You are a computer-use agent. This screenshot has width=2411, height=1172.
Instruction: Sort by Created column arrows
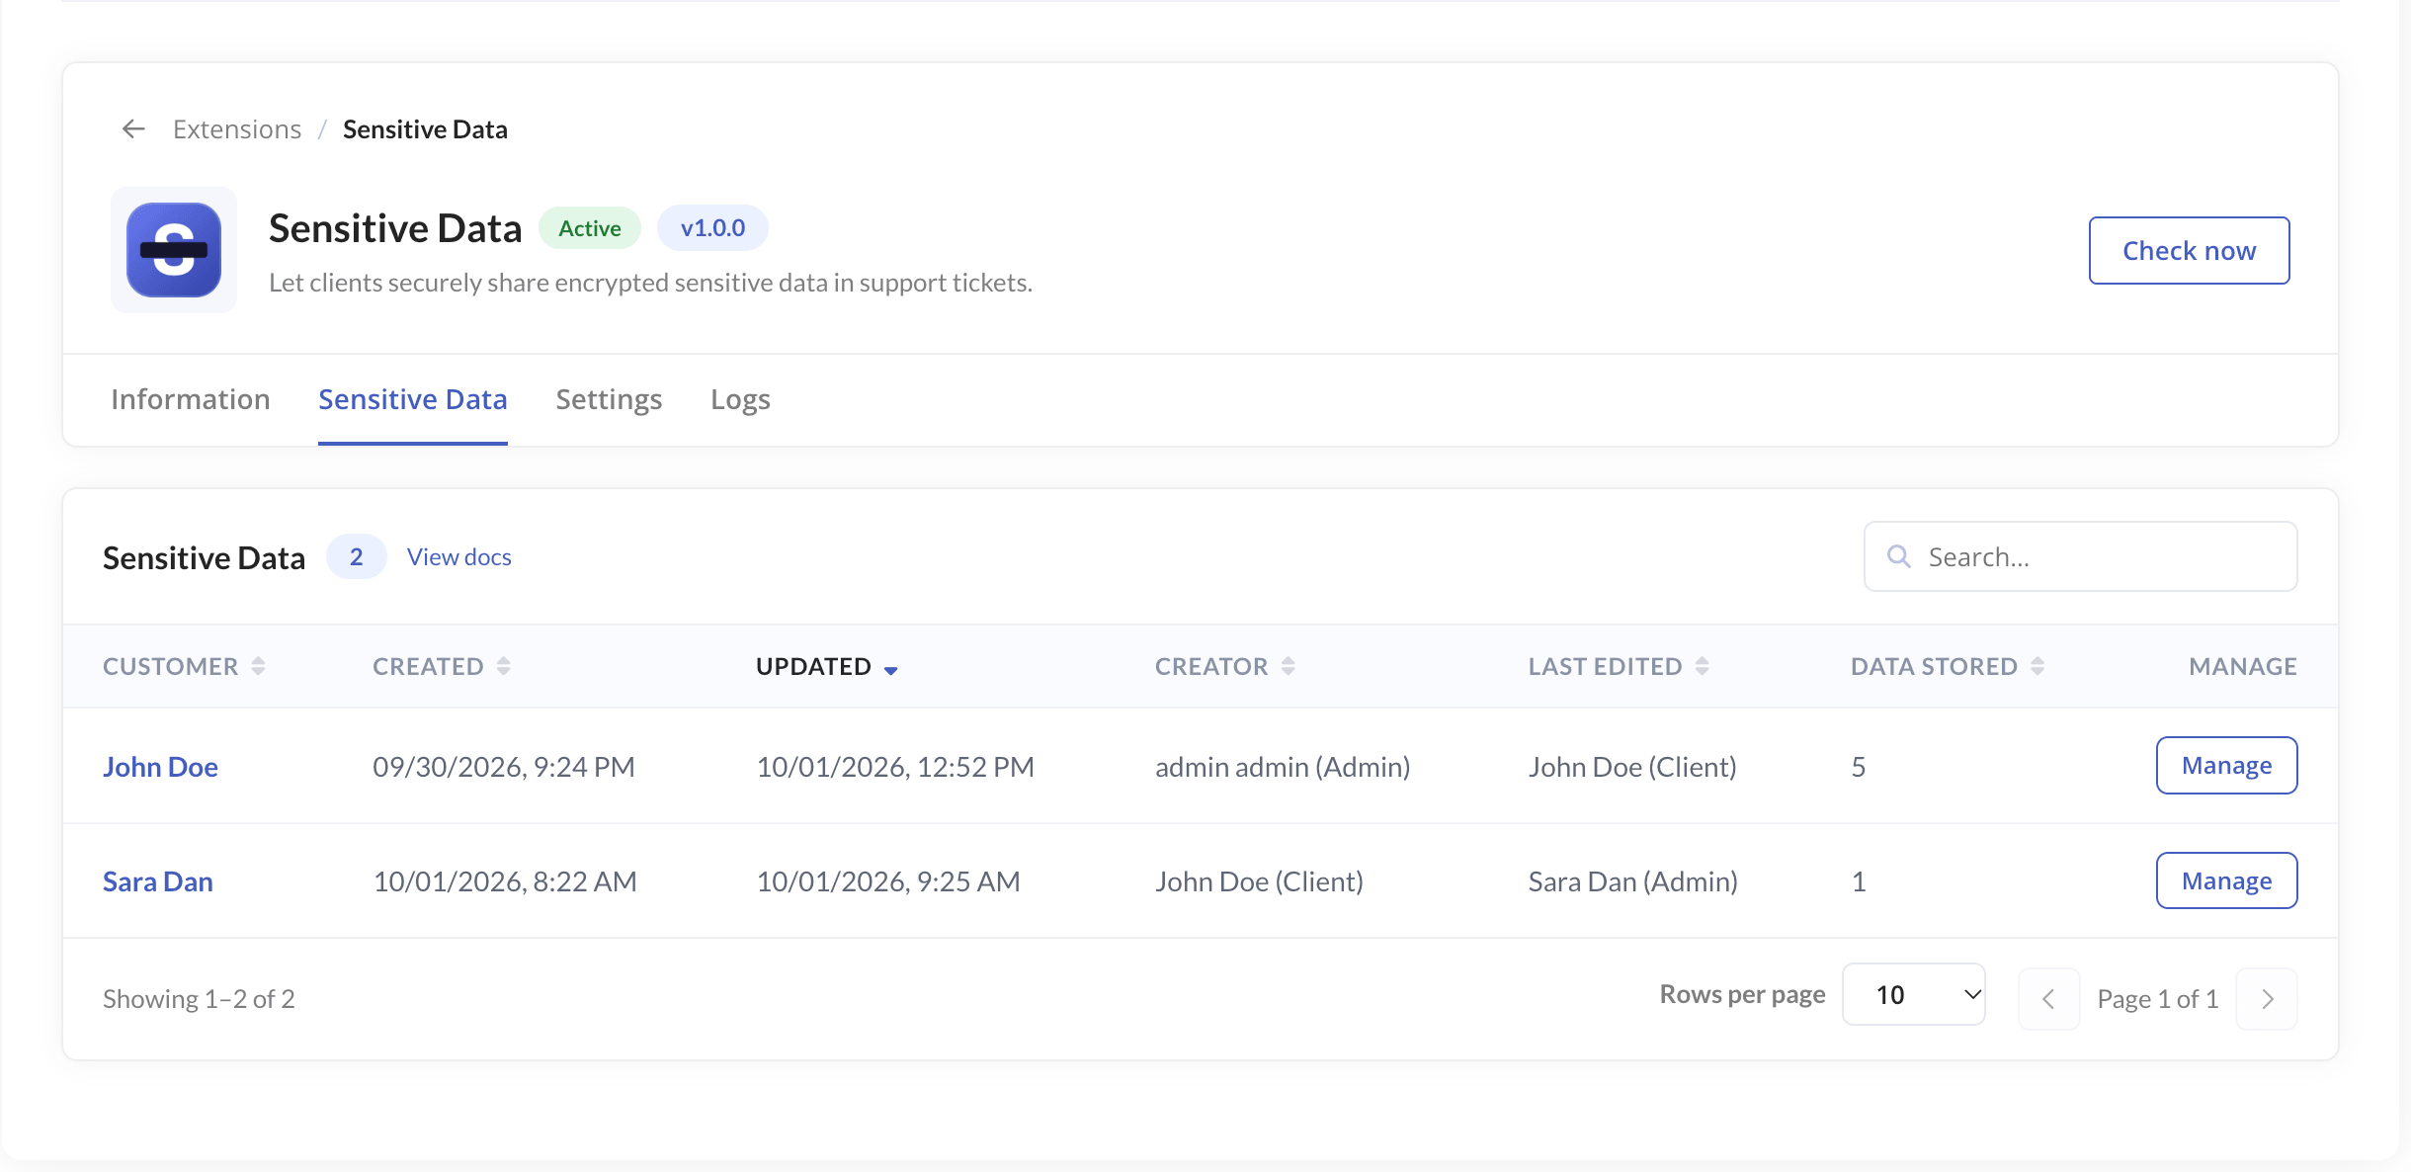[x=504, y=666]
